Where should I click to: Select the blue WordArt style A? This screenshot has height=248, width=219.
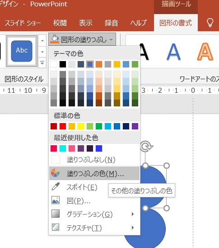pyautogui.click(x=173, y=52)
